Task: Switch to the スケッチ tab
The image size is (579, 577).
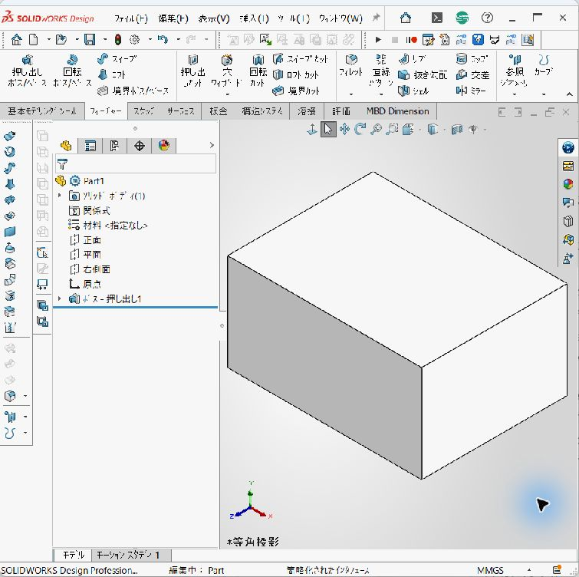Action: (143, 111)
